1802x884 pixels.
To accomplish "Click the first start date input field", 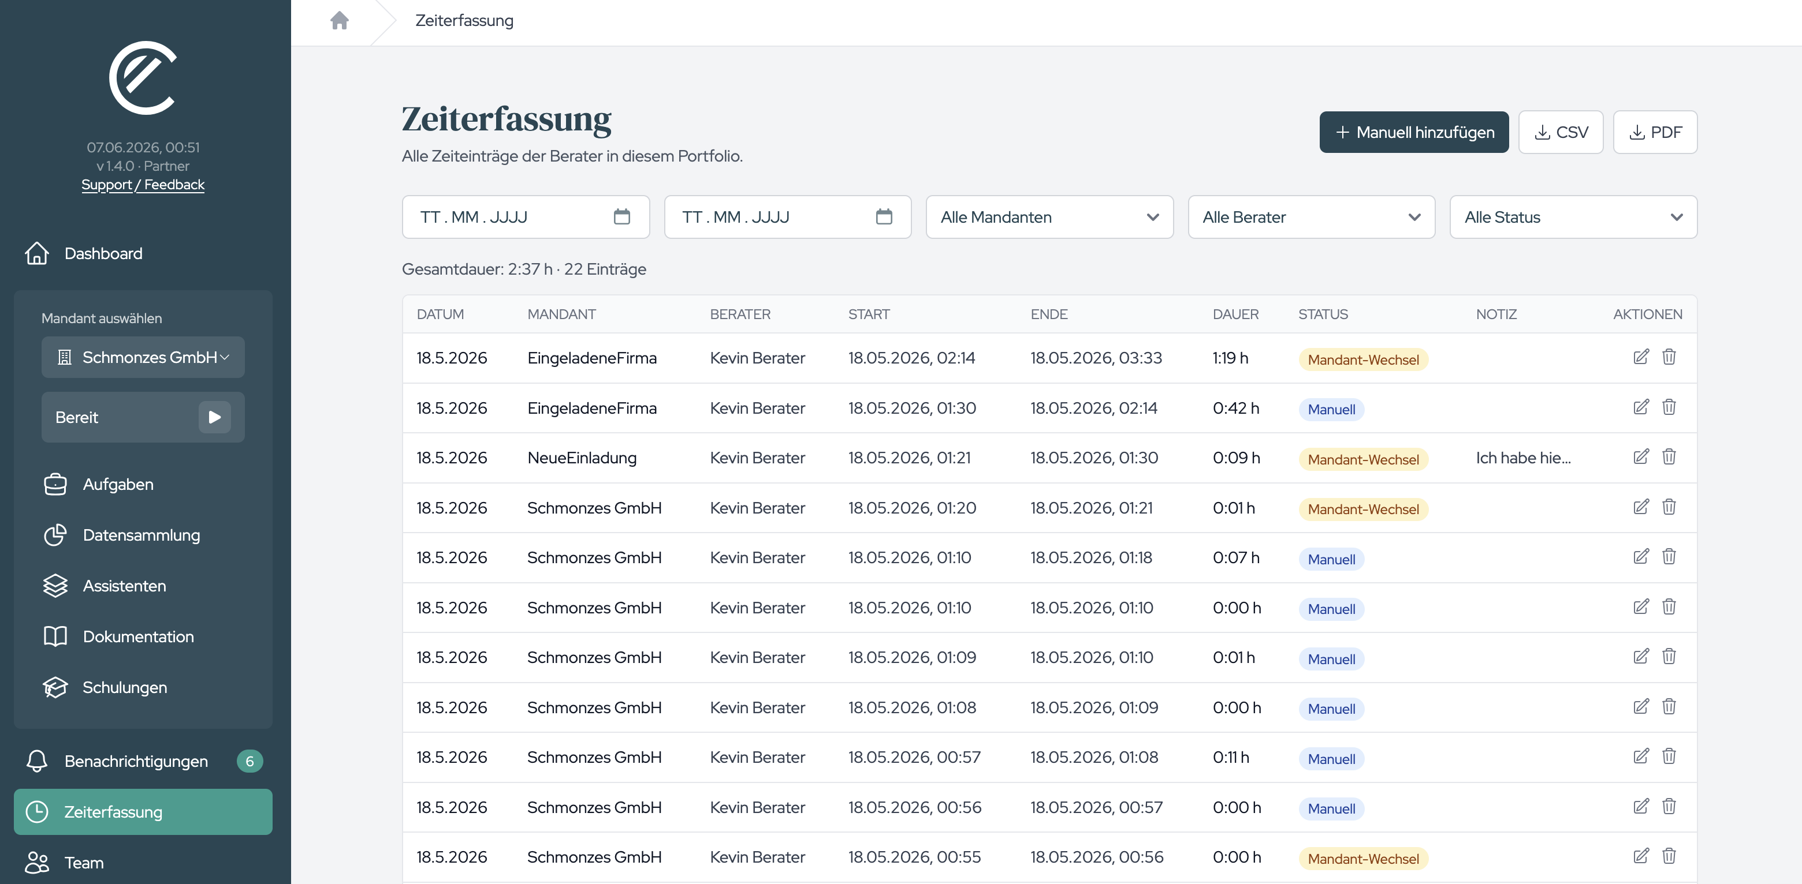I will (526, 218).
